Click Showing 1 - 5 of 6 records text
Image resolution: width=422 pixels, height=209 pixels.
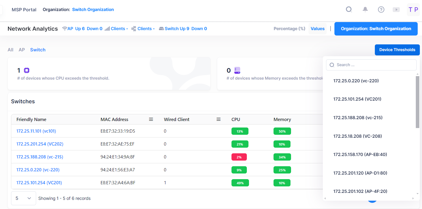coord(64,198)
